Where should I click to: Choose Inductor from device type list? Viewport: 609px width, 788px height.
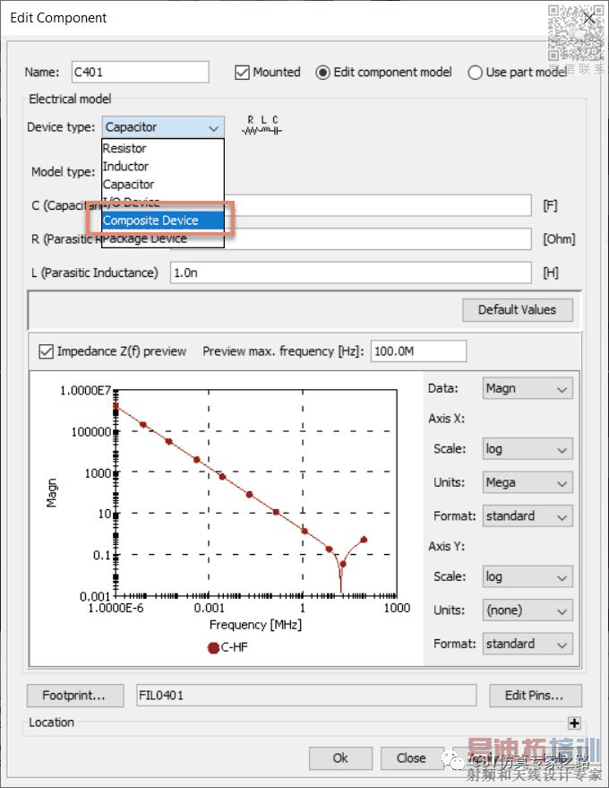163,167
